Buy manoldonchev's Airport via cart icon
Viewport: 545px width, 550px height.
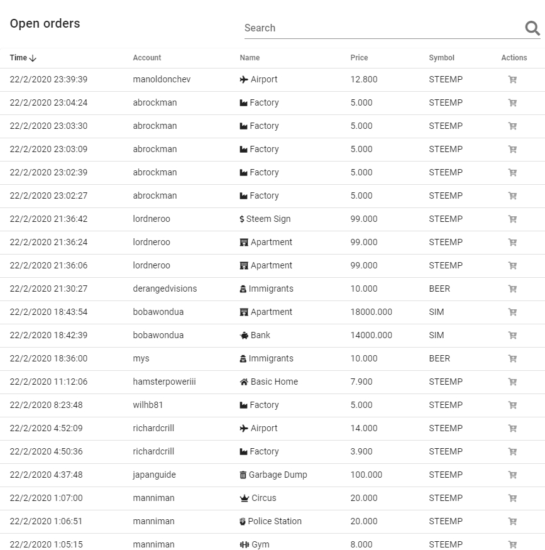coord(512,80)
